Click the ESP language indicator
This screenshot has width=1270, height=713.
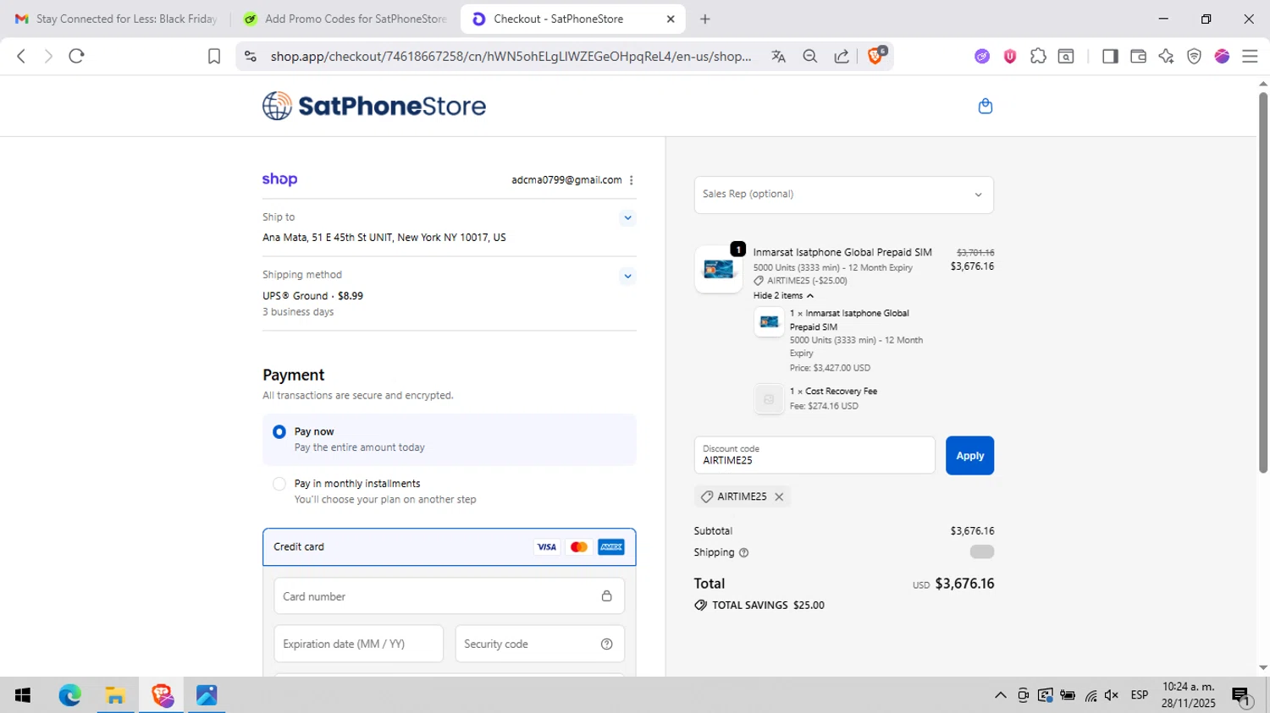click(x=1140, y=695)
